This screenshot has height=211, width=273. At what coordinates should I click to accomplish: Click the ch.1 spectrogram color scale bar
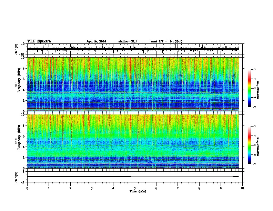(x=249, y=88)
